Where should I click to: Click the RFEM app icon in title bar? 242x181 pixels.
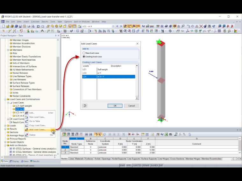click(x=3, y=17)
